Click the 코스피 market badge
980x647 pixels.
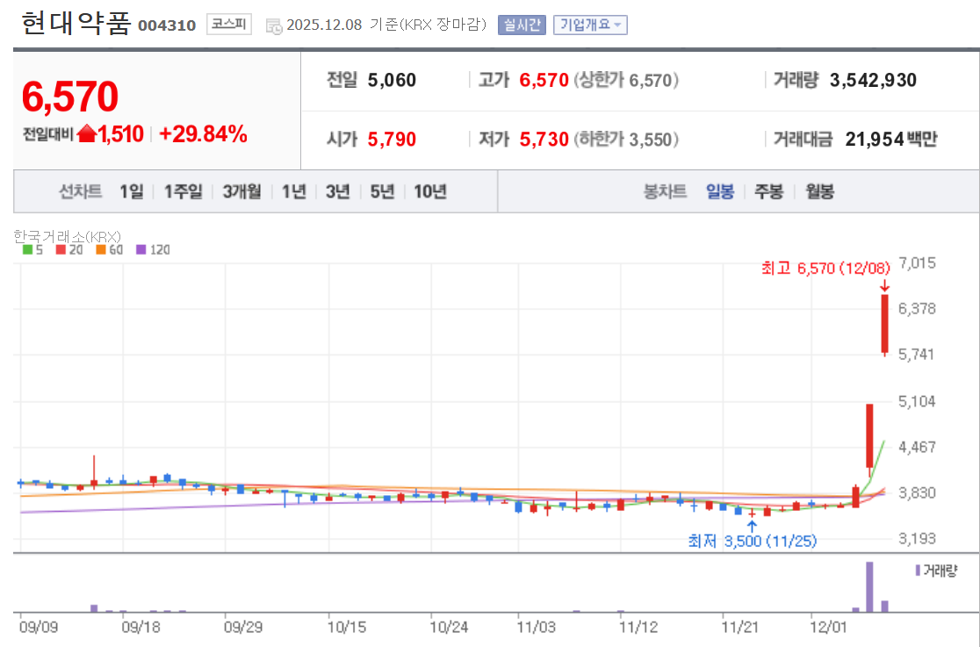tap(228, 25)
